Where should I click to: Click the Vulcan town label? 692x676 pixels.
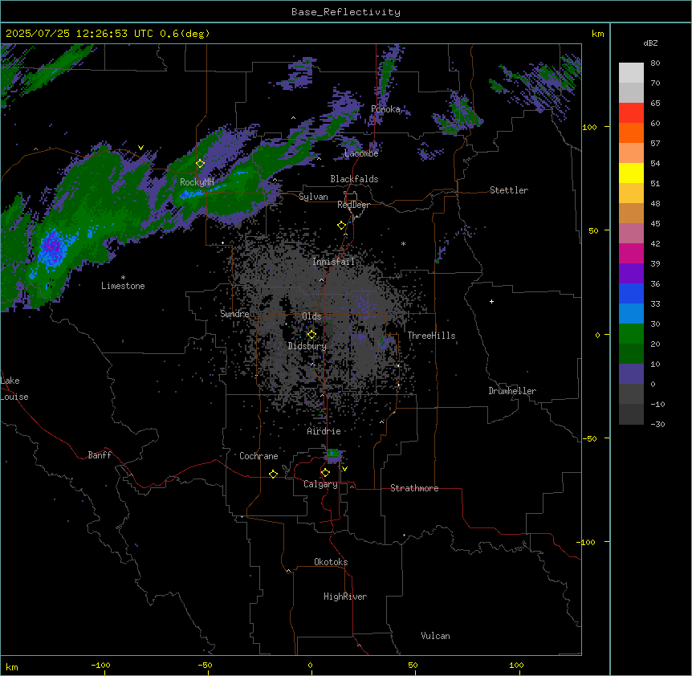click(435, 636)
